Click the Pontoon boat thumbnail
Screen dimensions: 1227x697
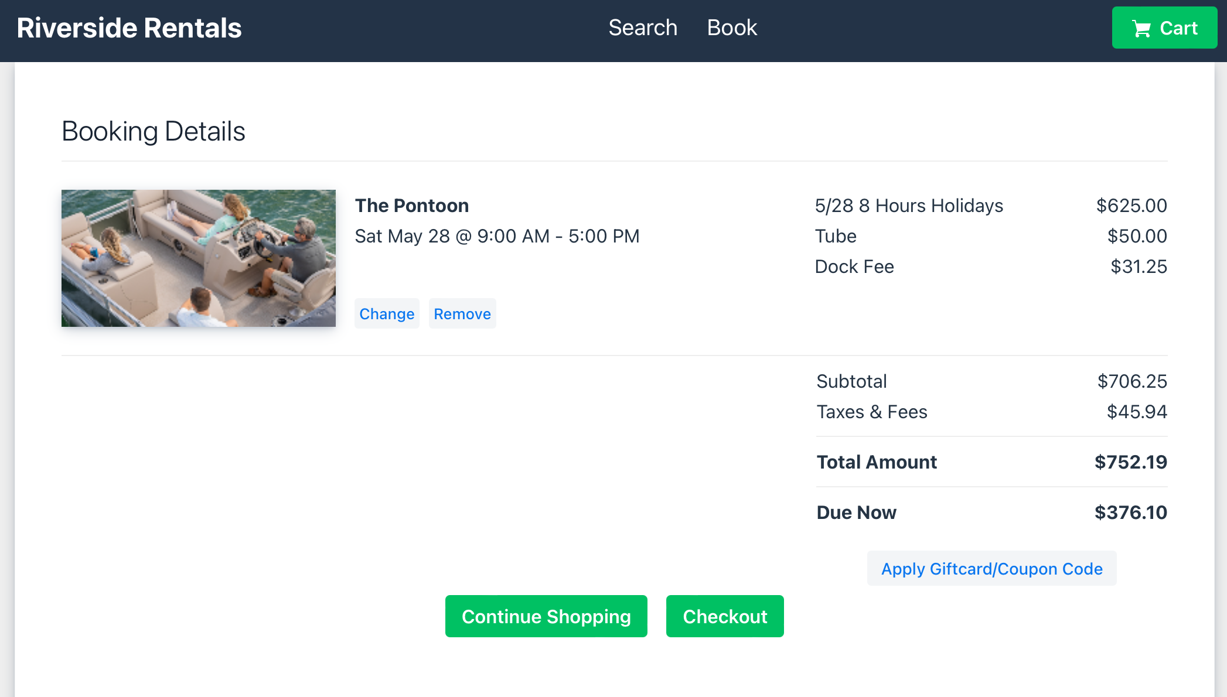[199, 258]
